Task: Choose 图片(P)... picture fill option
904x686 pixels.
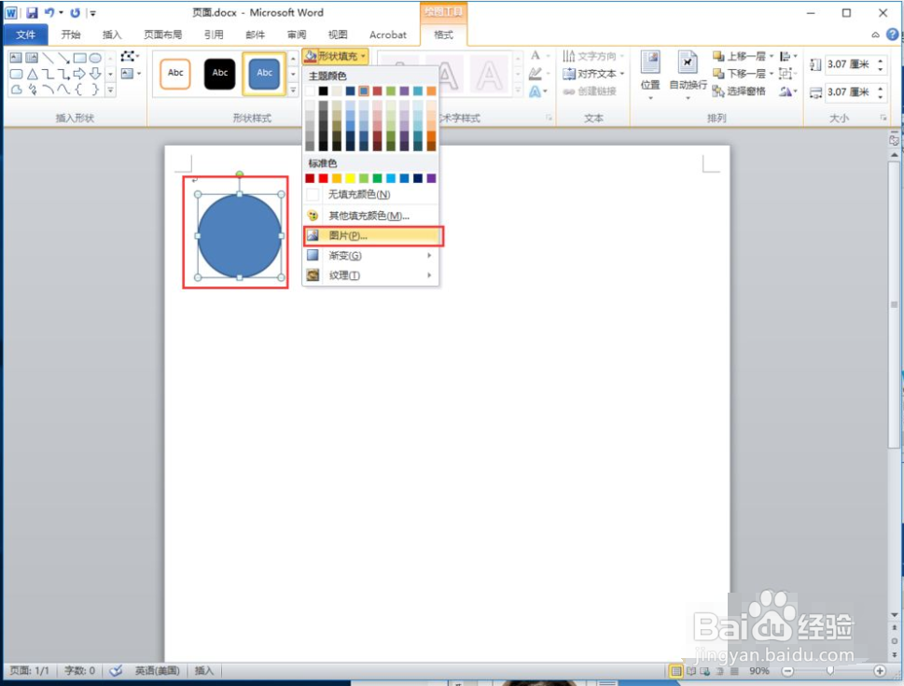Action: point(373,235)
